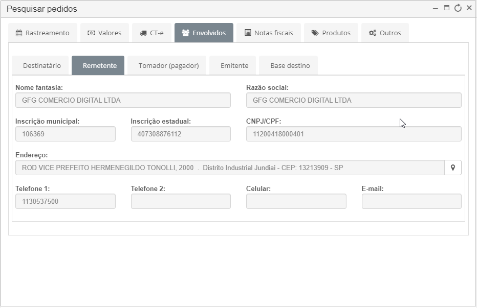477x308 pixels.
Task: Click the empty E-mail field
Action: coord(411,201)
